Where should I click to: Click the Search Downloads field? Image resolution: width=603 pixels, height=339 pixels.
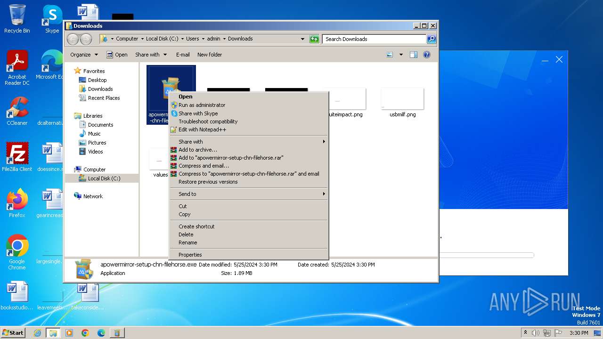[x=374, y=39]
